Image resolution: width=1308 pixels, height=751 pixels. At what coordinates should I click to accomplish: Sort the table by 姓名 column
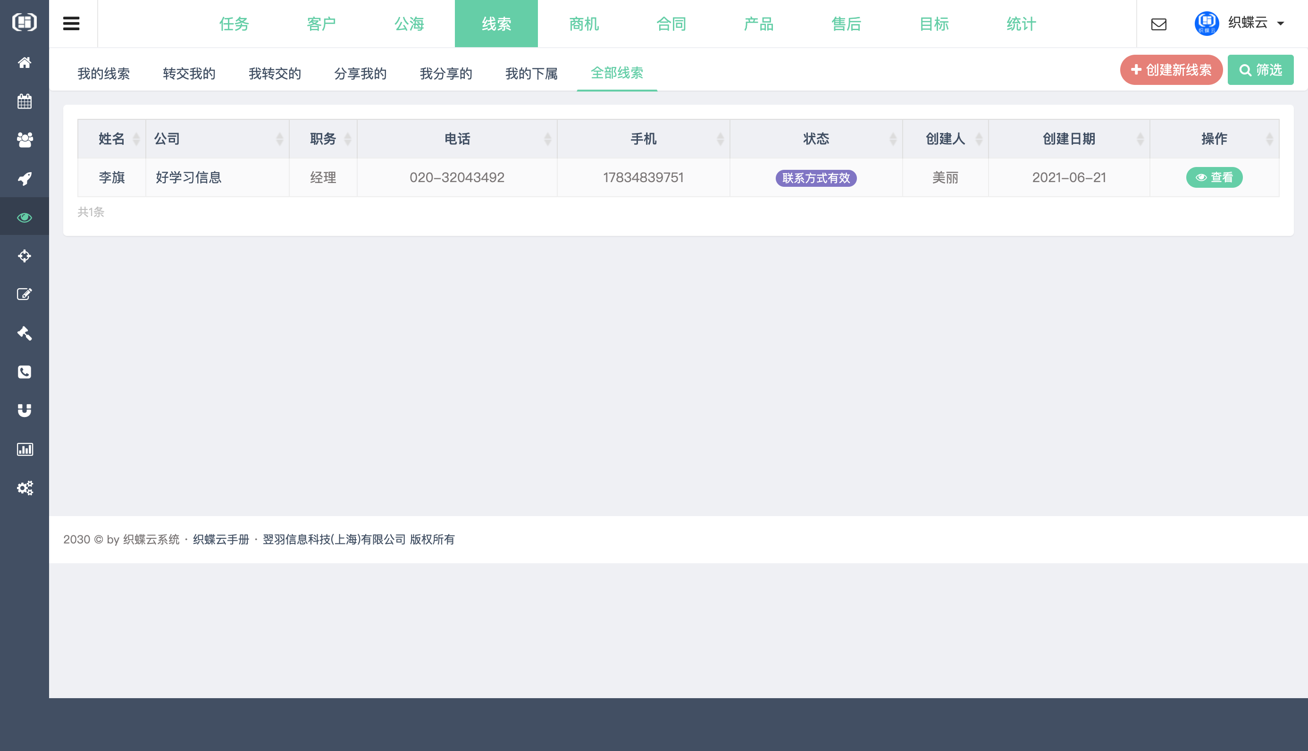point(111,138)
